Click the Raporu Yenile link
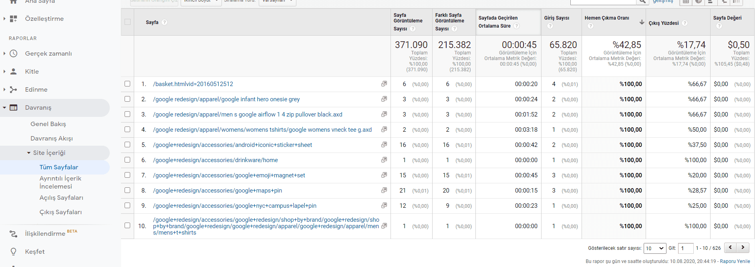Image resolution: width=755 pixels, height=267 pixels. 735,261
